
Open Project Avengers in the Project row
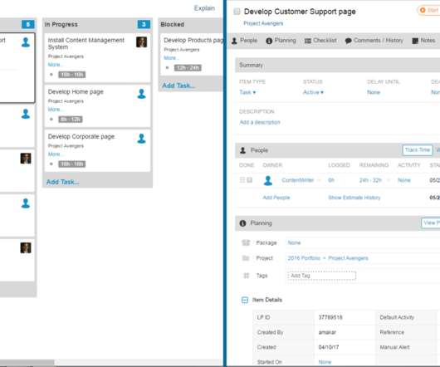[348, 258]
